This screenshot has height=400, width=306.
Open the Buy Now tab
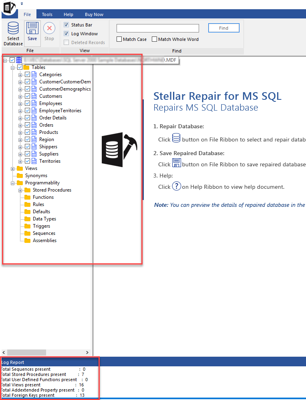point(94,14)
